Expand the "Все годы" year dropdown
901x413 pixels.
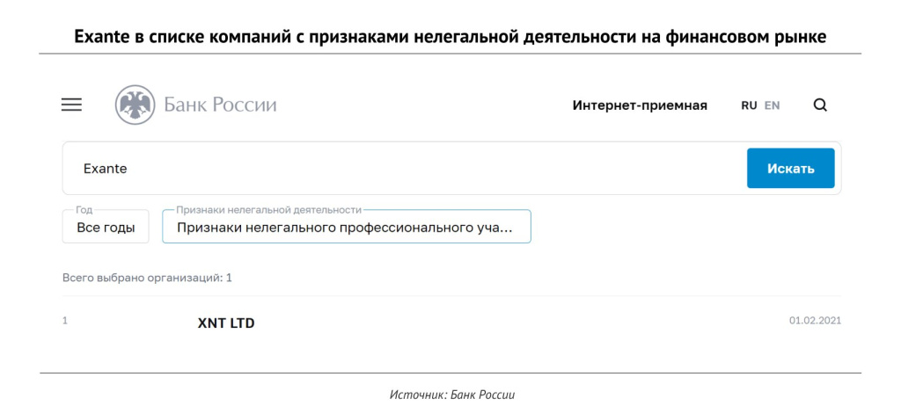[106, 228]
